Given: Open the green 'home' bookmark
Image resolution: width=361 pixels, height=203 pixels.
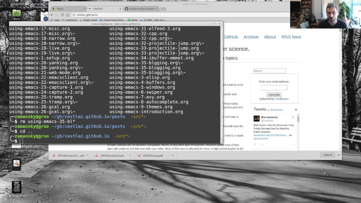Looking at the screenshot, I should 133,20.
